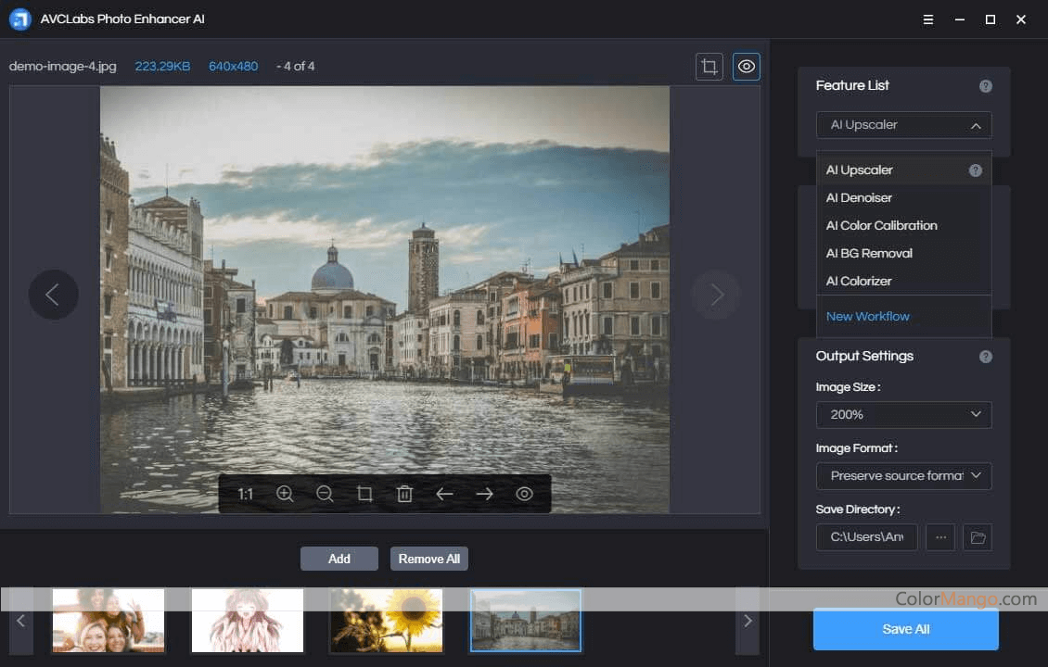Open the hamburger menu at top right
The height and width of the screenshot is (667, 1048).
coord(927,19)
